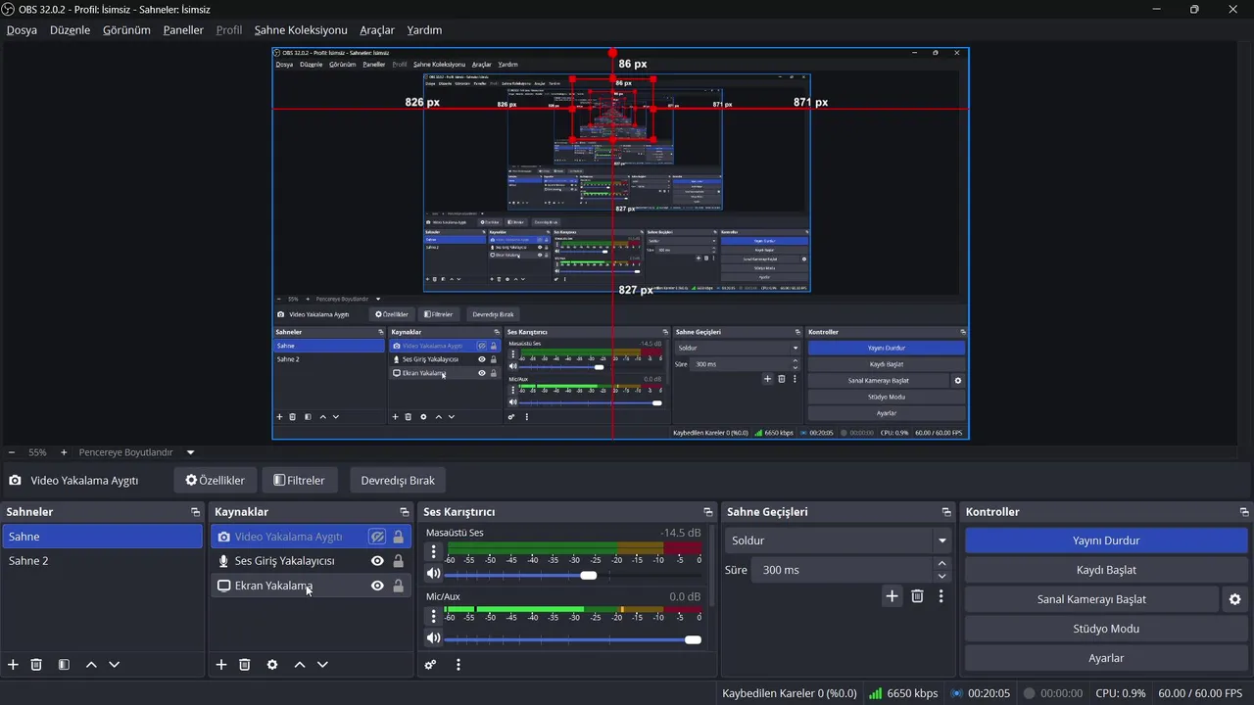Add a scene transition with plus icon
This screenshot has height=705, width=1254.
coord(892,595)
